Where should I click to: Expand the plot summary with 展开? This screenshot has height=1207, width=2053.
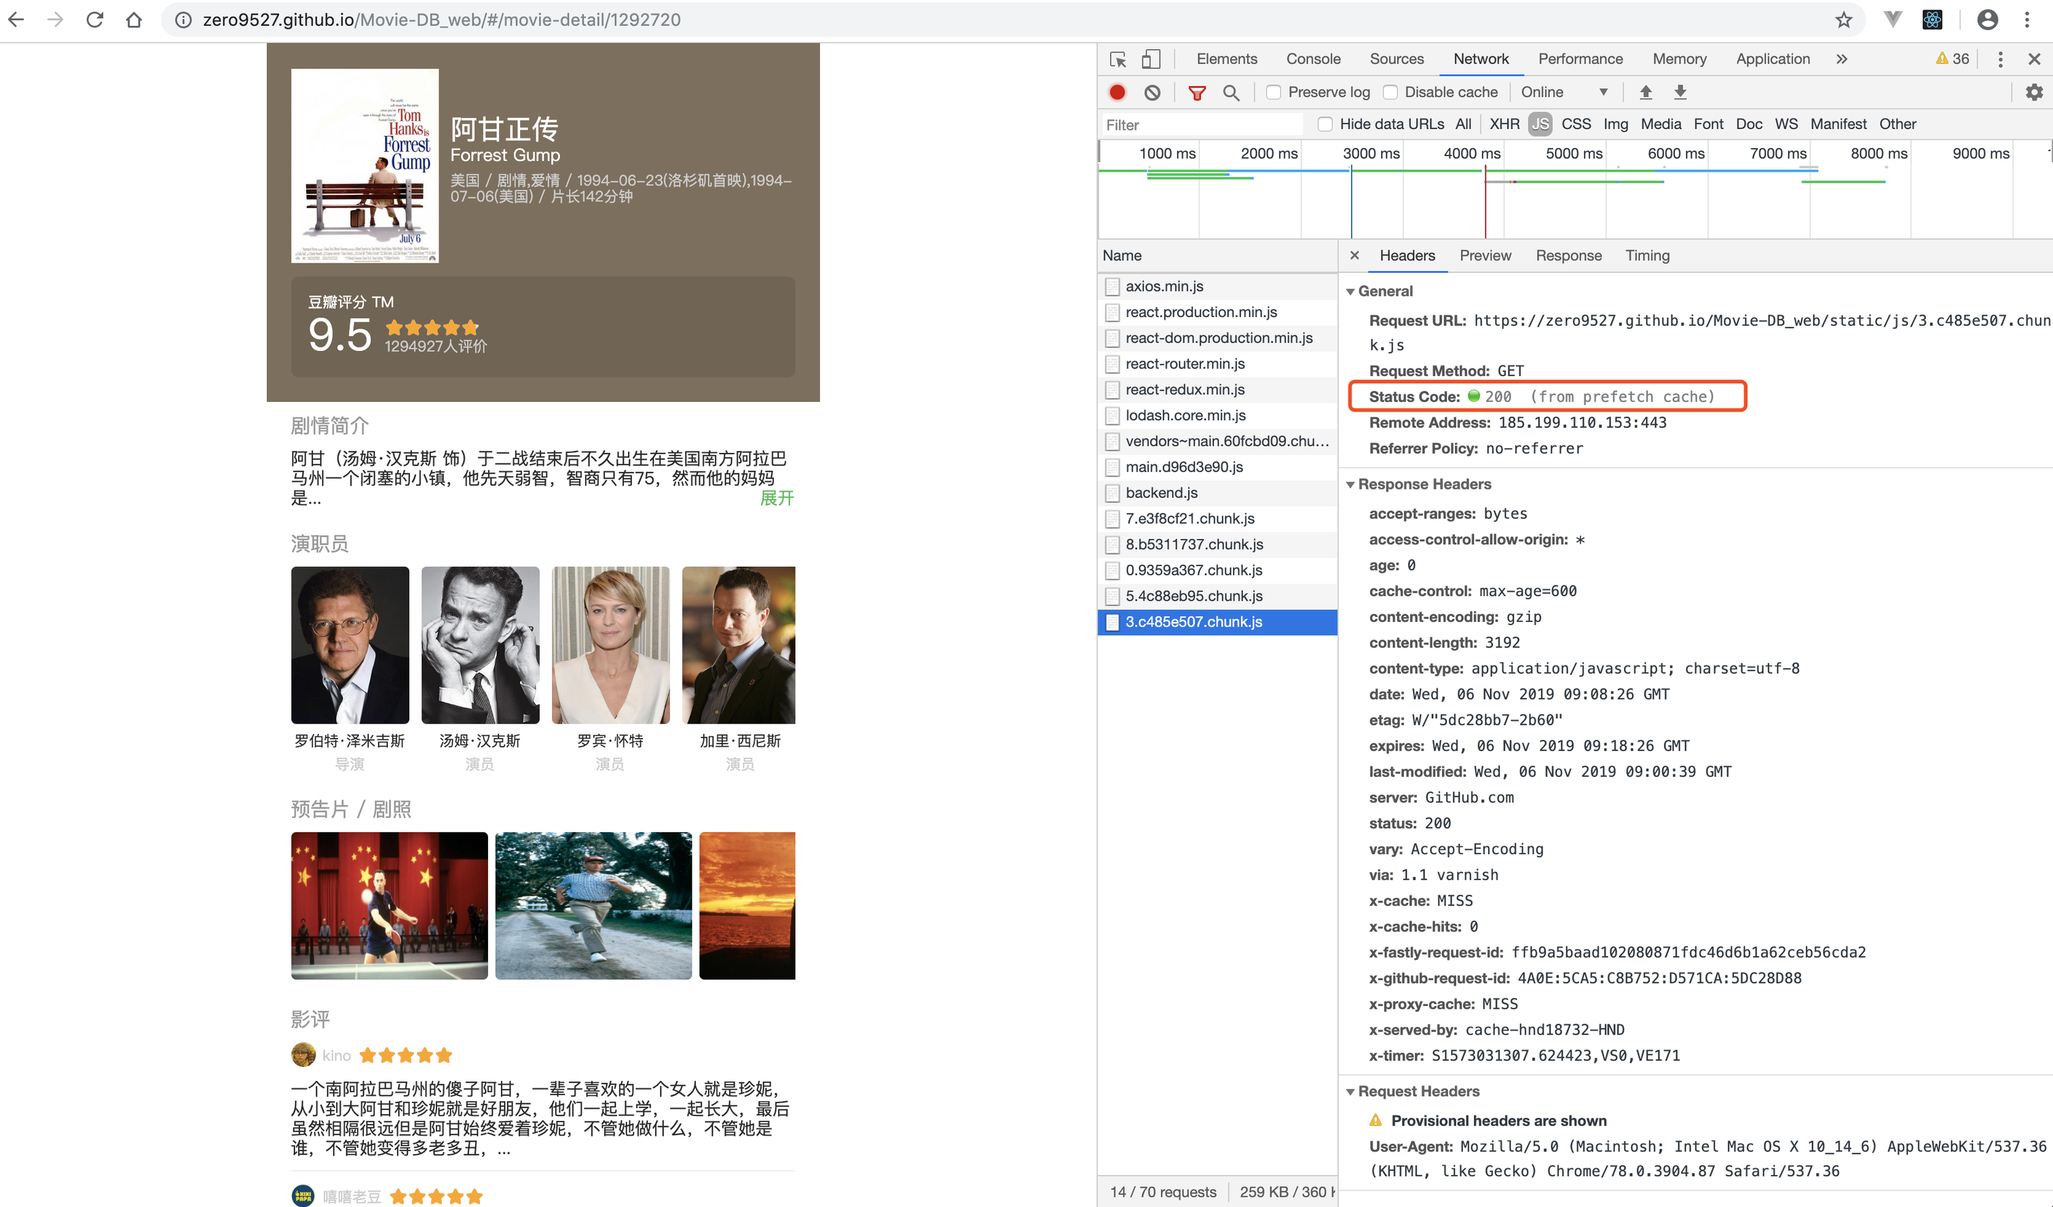777,498
